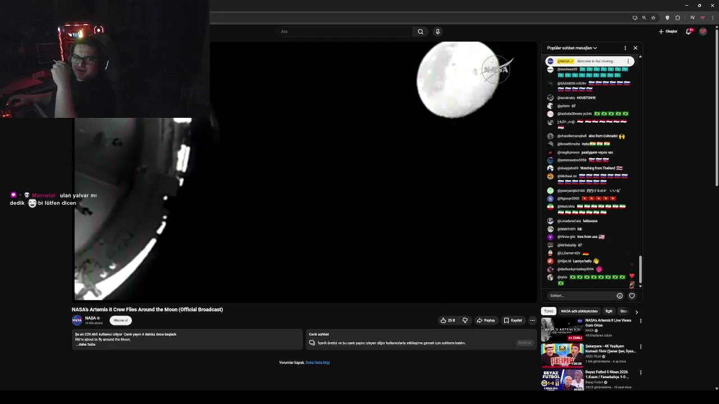The height and width of the screenshot is (404, 719).
Task: Focus the YouTube search box
Action: click(345, 31)
